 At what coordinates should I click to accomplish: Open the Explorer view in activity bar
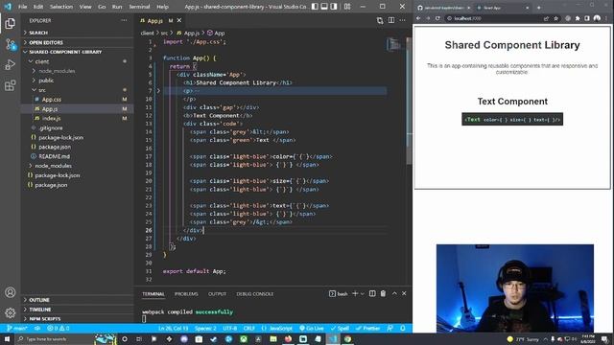click(x=11, y=23)
